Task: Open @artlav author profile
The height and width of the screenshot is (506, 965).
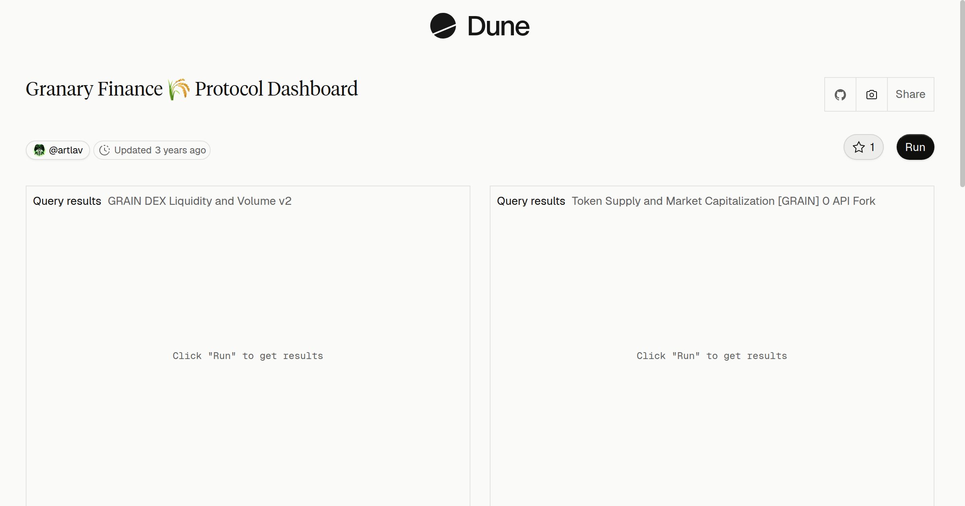Action: click(58, 150)
